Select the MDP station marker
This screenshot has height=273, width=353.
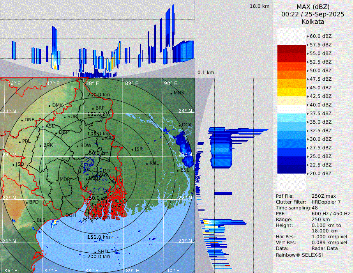57,180
